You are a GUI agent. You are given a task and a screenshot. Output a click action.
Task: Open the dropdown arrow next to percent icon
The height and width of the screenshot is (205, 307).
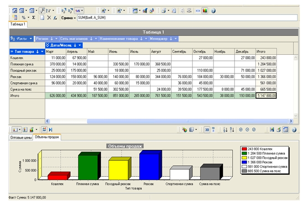pos(28,18)
